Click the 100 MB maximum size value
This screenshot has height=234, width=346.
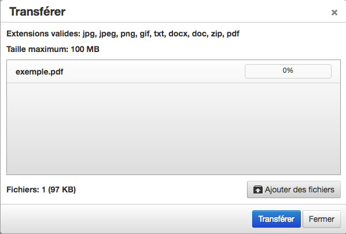click(x=85, y=49)
